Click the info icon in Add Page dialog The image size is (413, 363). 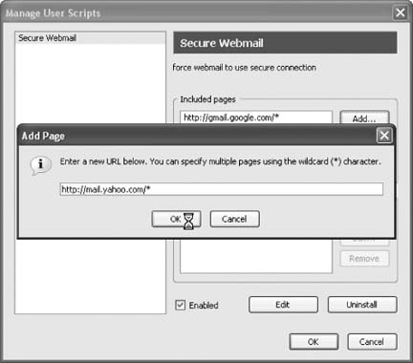coord(40,164)
